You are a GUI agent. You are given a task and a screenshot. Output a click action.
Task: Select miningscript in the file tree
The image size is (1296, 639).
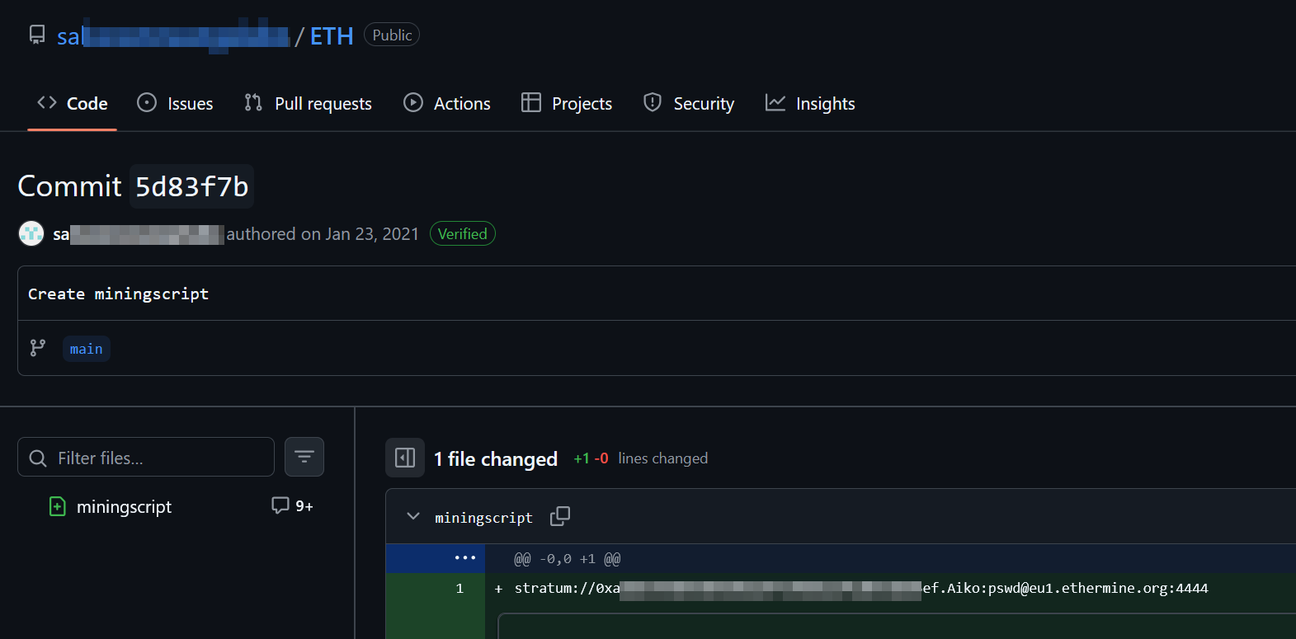click(124, 506)
